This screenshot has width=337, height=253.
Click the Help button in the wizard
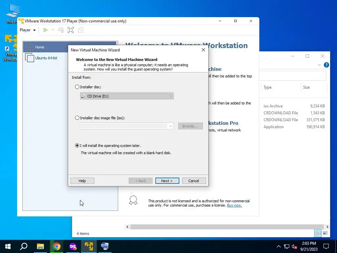pyautogui.click(x=82, y=181)
